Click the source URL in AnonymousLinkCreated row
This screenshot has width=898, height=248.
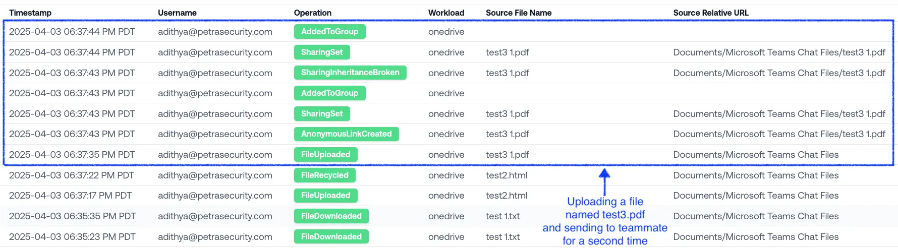pyautogui.click(x=779, y=134)
